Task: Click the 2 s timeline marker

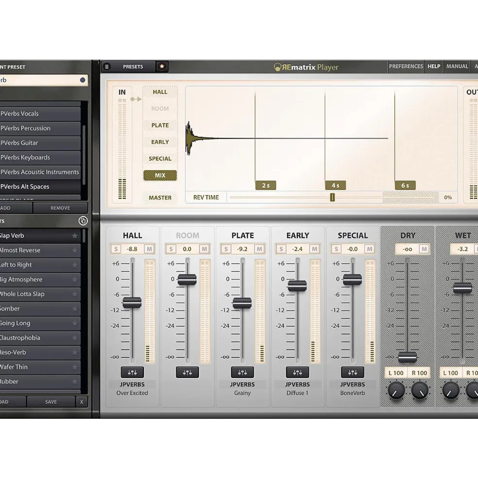Action: click(x=266, y=185)
